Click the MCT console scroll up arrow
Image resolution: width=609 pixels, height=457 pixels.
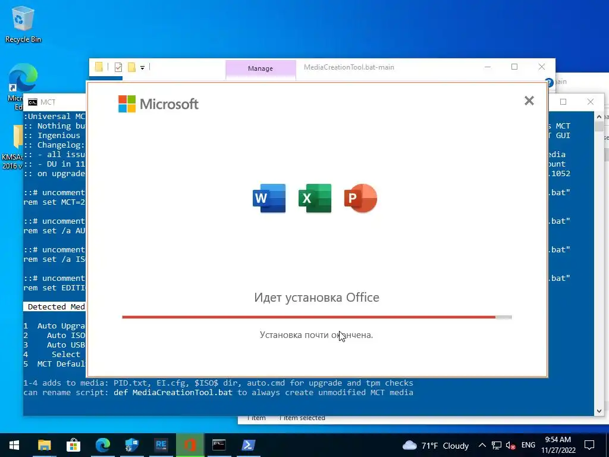coord(599,117)
